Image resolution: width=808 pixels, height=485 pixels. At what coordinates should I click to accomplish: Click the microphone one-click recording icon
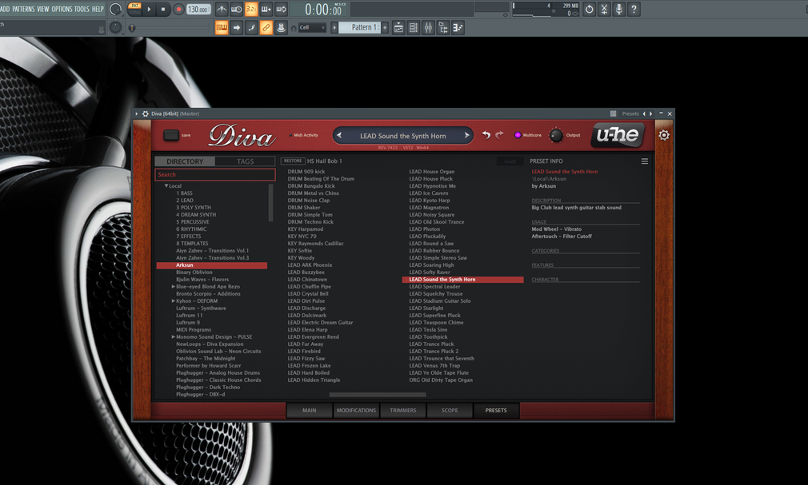pos(619,9)
